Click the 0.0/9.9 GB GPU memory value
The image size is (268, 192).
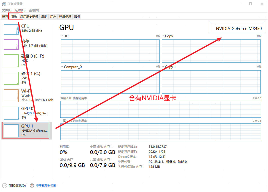click(72, 165)
